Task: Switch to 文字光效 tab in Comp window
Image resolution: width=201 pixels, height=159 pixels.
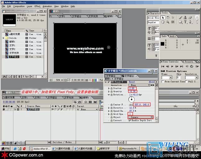Action: click(x=93, y=16)
